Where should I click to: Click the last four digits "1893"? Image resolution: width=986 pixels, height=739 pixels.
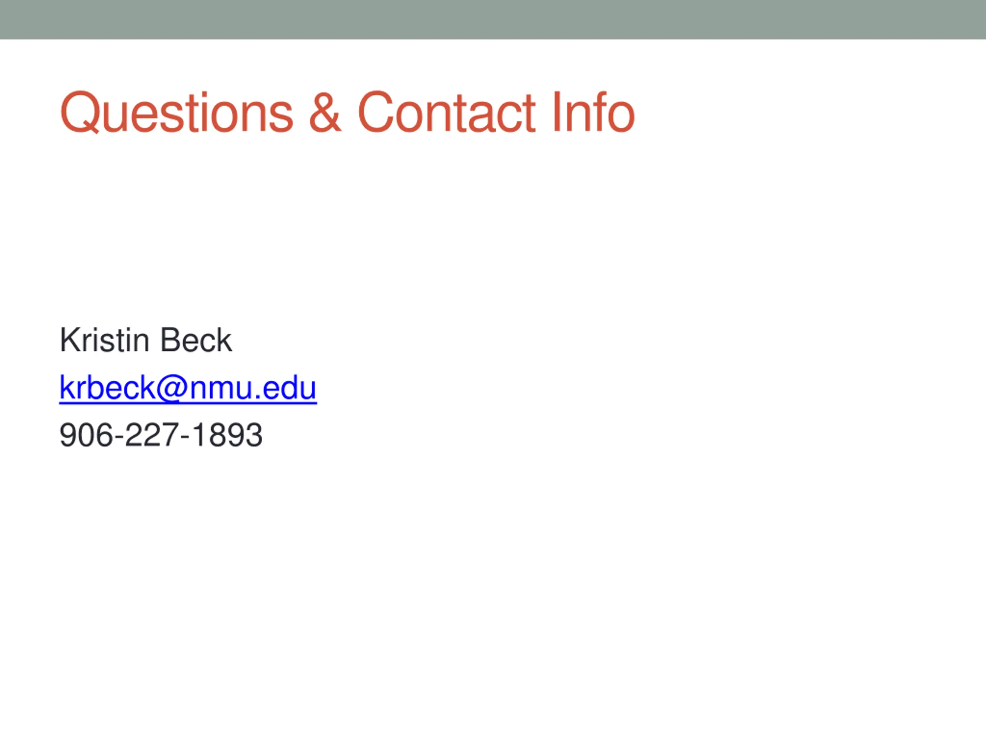[x=227, y=435]
